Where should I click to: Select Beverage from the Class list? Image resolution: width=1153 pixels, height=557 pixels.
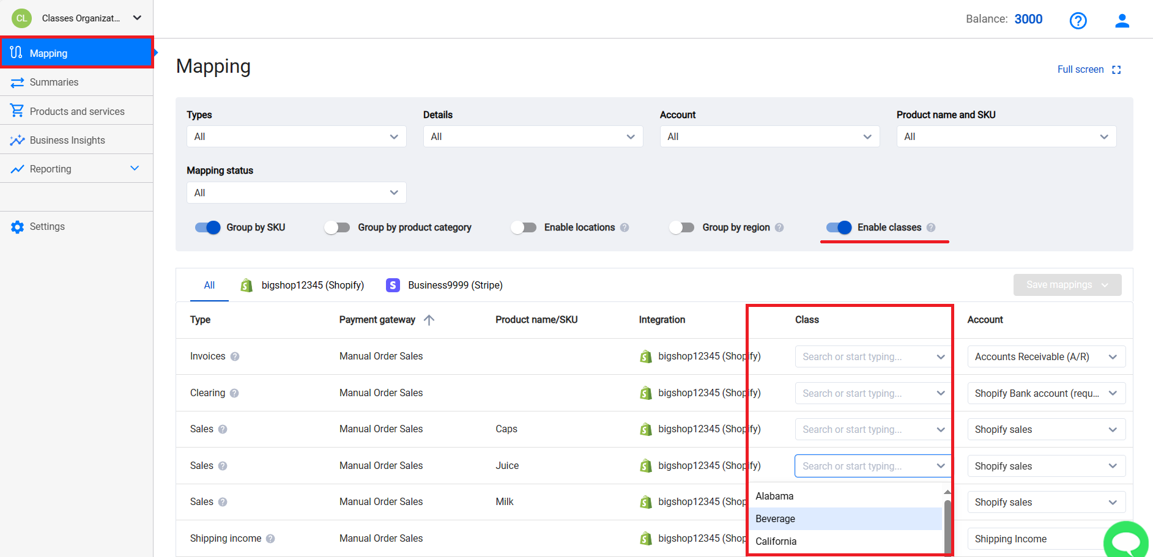pyautogui.click(x=776, y=518)
